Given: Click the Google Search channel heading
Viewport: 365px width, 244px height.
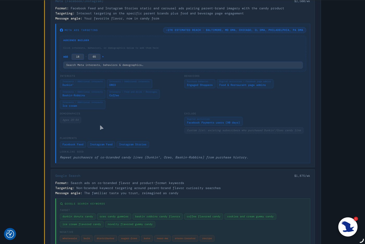Looking at the screenshot, I should coord(68,176).
